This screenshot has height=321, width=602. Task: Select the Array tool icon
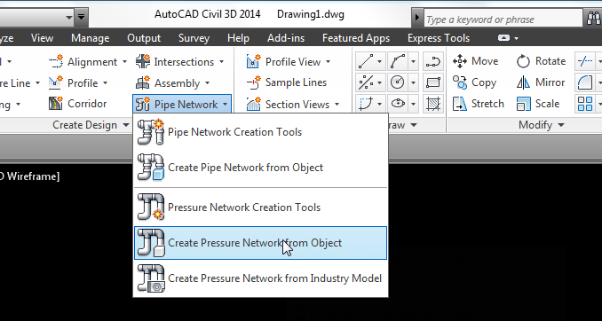click(585, 104)
